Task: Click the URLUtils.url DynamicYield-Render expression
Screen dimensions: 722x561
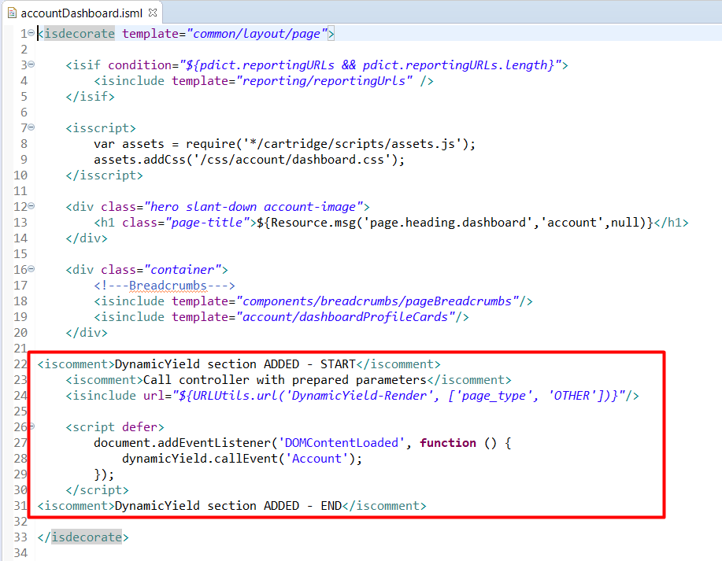Action: (x=398, y=396)
